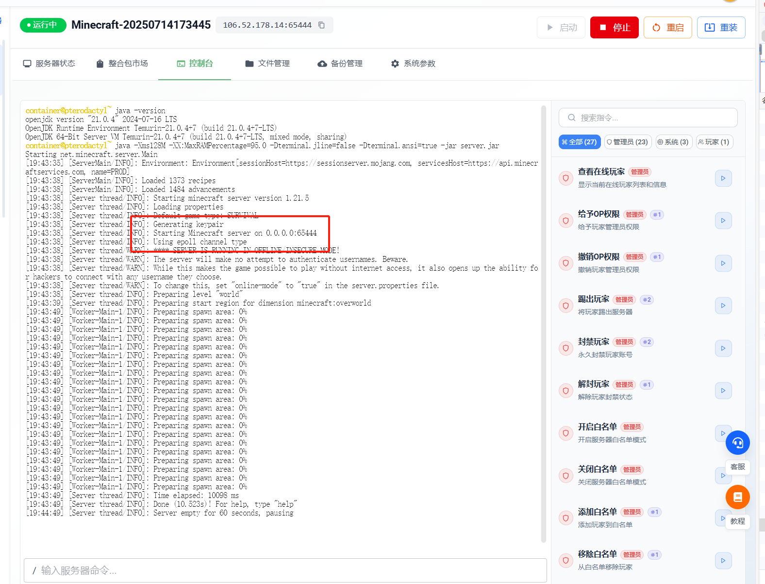Click the shield icon beside 关闭白名单
Image resolution: width=765 pixels, height=584 pixels.
[565, 476]
